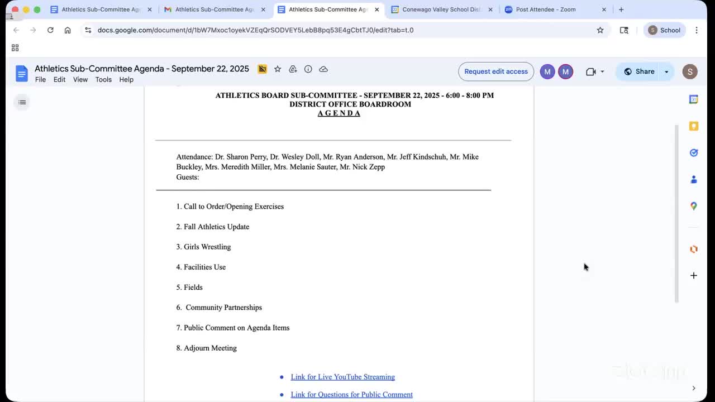The image size is (715, 402).
Task: Click the text "4. Facilities Use"
Action: (x=201, y=267)
